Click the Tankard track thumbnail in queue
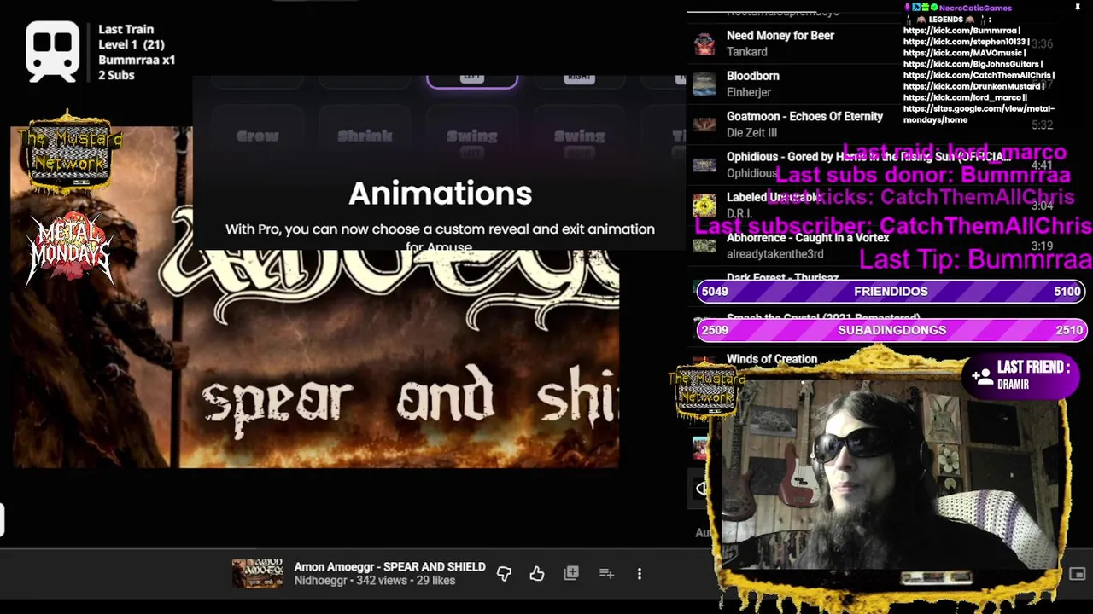 point(704,43)
